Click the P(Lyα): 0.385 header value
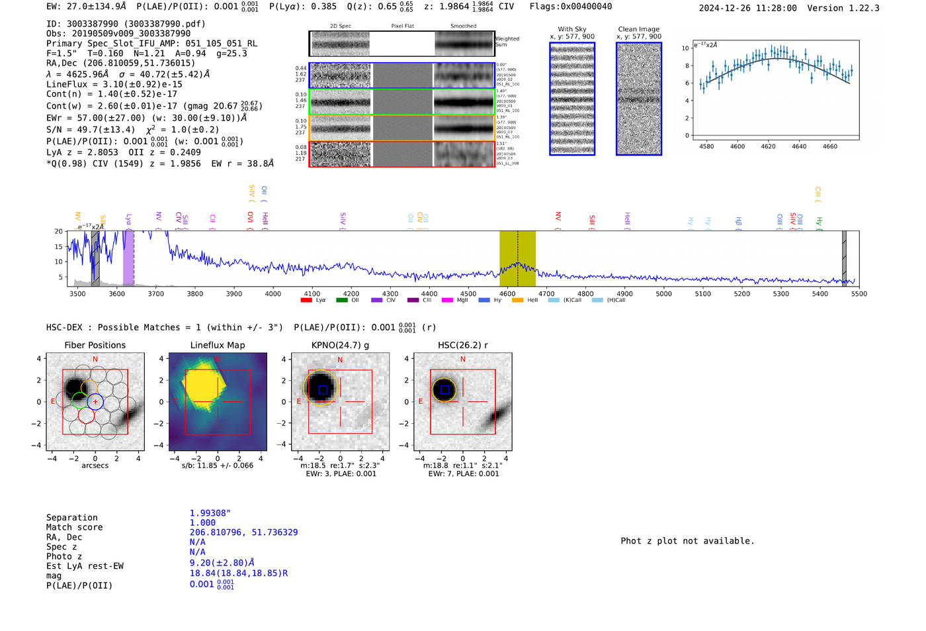926x631 pixels. pos(303,7)
